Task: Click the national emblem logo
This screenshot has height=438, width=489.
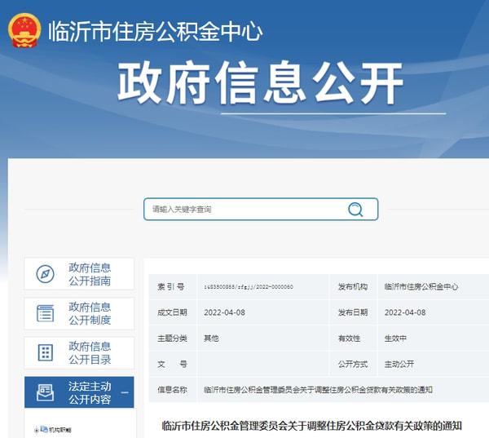Action: pyautogui.click(x=24, y=31)
